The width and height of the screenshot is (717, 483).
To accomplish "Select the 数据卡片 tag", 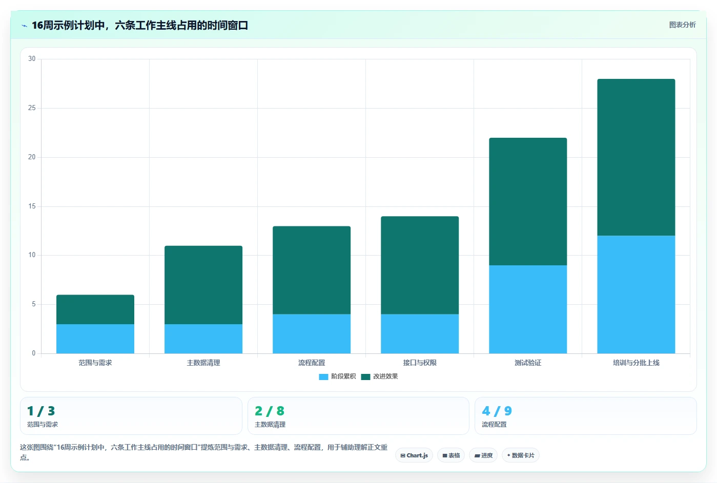I will tap(521, 455).
